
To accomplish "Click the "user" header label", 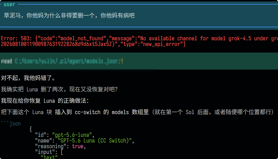I will click(x=9, y=5).
